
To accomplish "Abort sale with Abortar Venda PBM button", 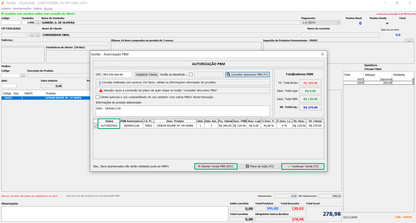I will 216,166.
